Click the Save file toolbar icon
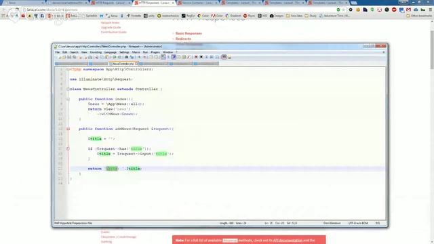The width and height of the screenshot is (434, 244). 69,57
